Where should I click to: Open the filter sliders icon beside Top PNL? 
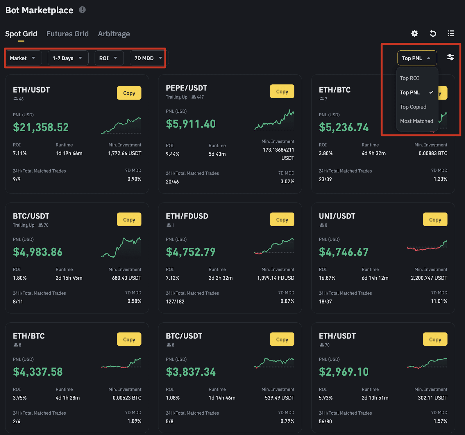click(x=450, y=58)
